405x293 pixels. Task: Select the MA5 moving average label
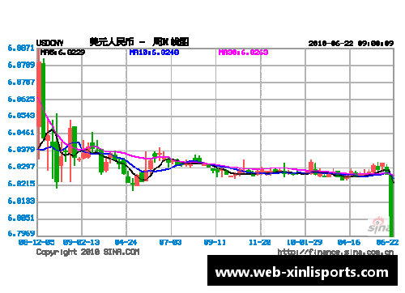click(x=62, y=53)
